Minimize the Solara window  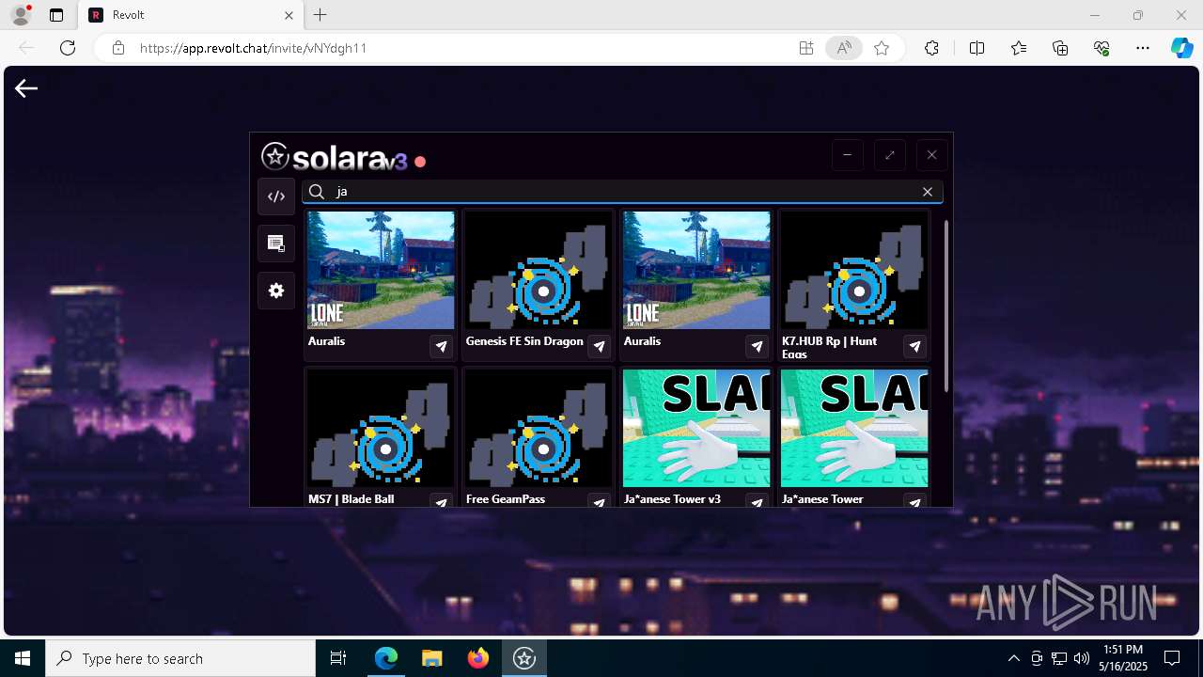tap(848, 155)
